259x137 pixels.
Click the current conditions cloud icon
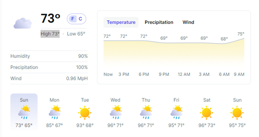23,23
